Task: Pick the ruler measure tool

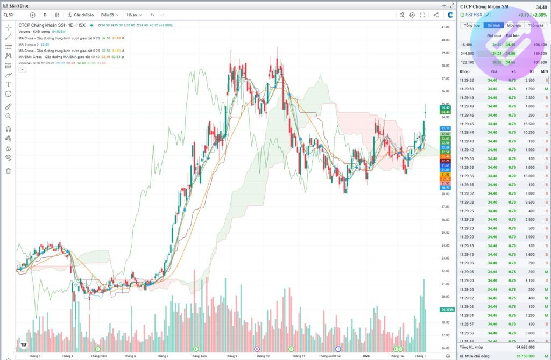Action: click(x=8, y=106)
